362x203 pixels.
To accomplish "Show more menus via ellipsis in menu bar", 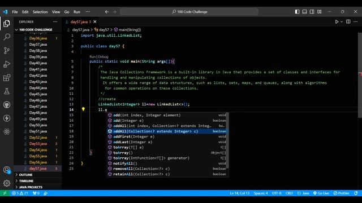I will tap(88, 12).
